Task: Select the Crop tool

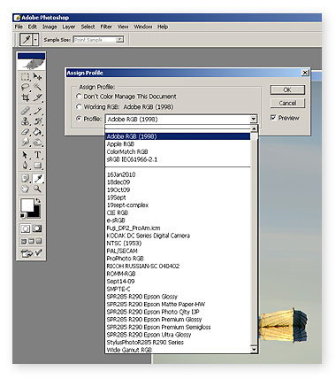Action: (26, 97)
